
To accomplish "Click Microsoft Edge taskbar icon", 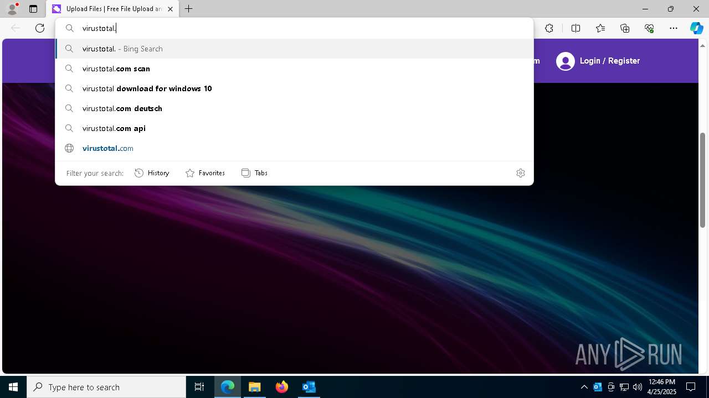I will (228, 387).
